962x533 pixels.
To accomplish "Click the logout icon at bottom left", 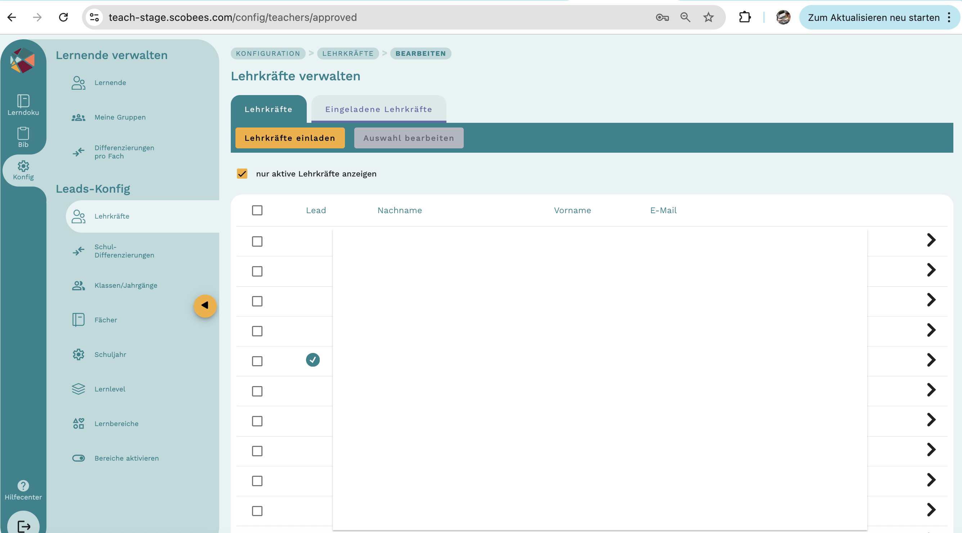I will 24,526.
